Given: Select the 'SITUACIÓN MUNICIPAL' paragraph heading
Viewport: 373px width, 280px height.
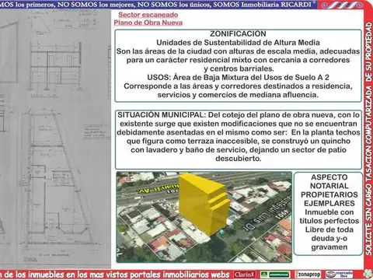Looking at the screenshot, I should tap(162, 115).
